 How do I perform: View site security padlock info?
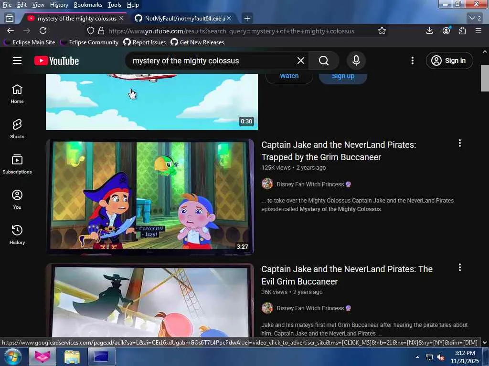click(101, 31)
